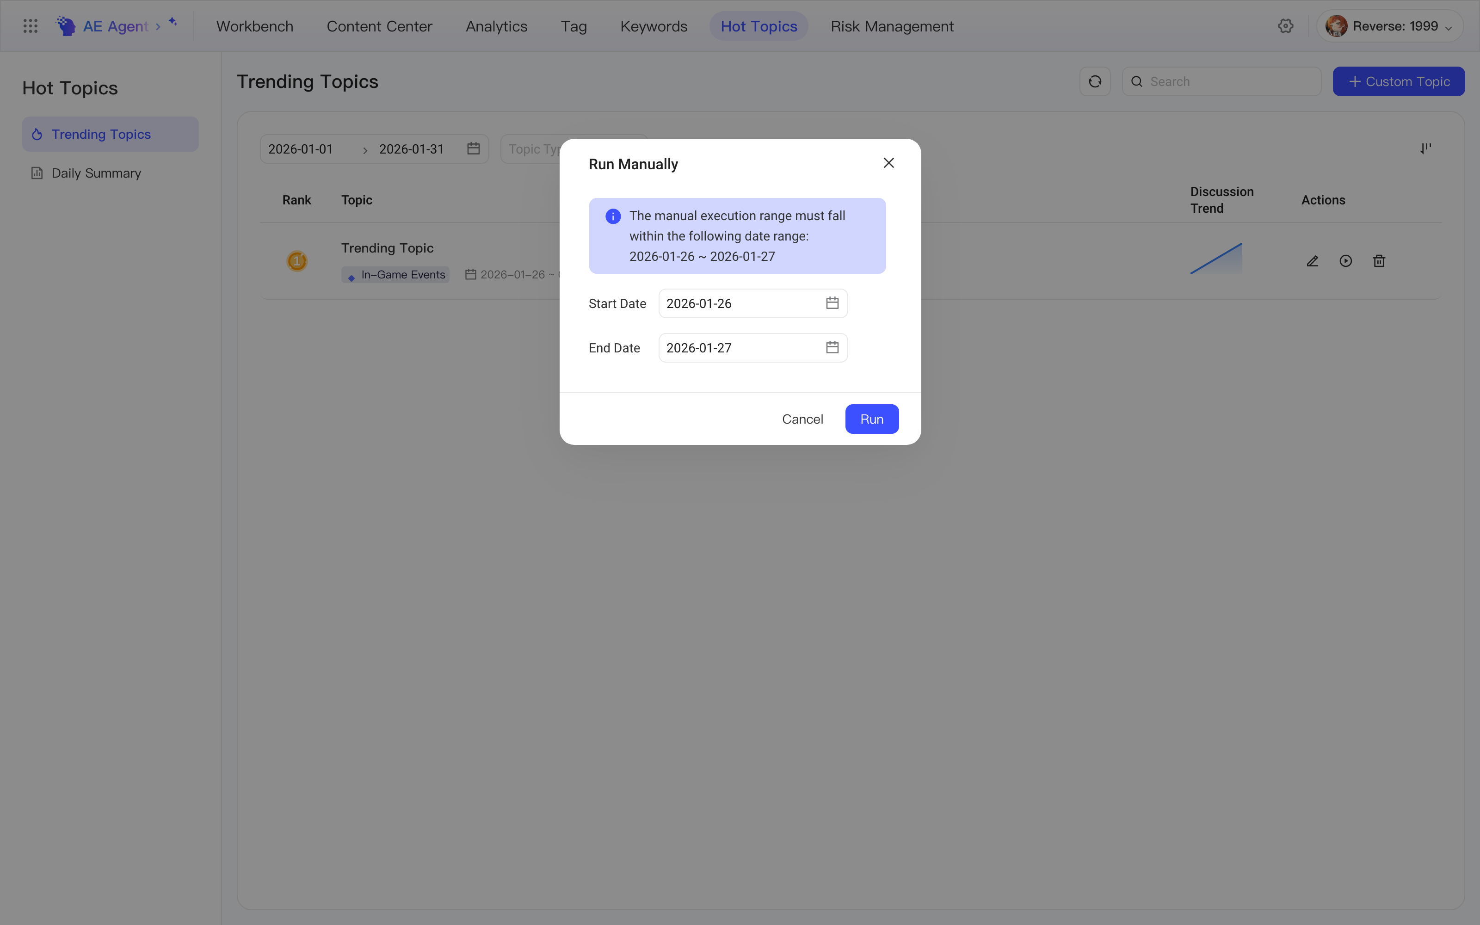1480x925 pixels.
Task: Click the info icon in the notice banner
Action: pos(613,216)
